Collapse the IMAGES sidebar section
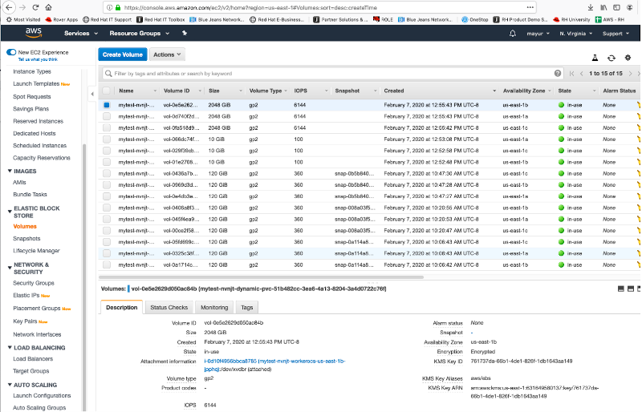Viewport: 642px width, 412px height. (x=10, y=171)
